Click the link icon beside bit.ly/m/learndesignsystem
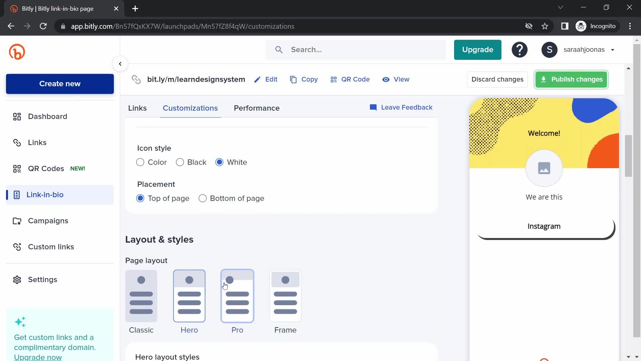The image size is (641, 361). [x=136, y=80]
